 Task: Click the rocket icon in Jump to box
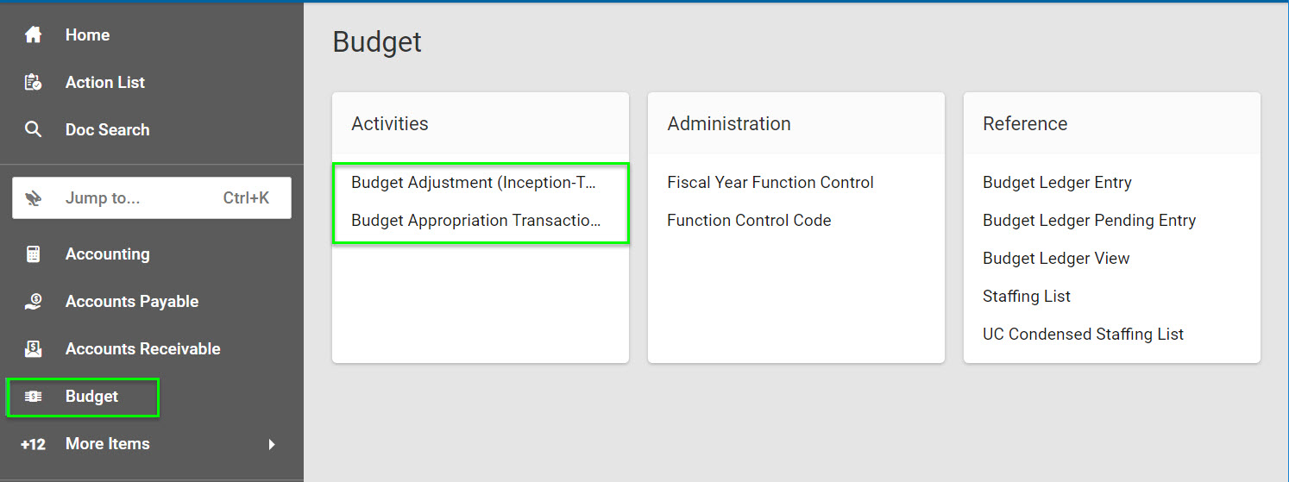tap(34, 198)
